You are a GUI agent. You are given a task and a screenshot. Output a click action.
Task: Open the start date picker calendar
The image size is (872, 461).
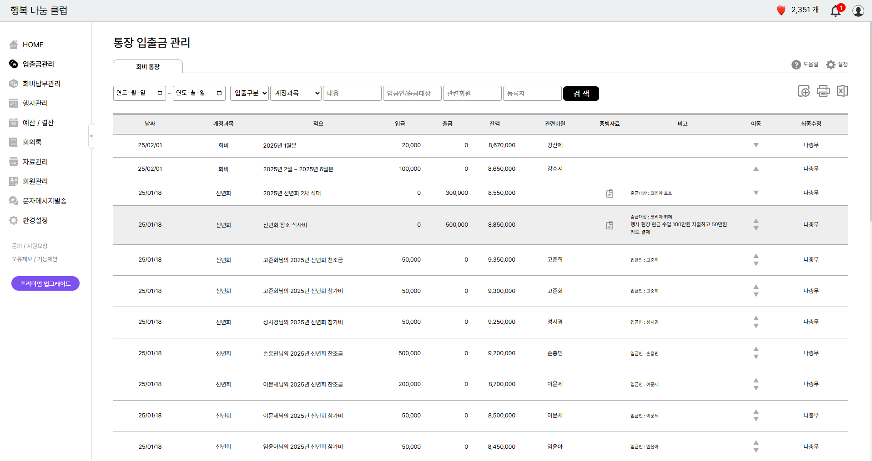point(160,93)
